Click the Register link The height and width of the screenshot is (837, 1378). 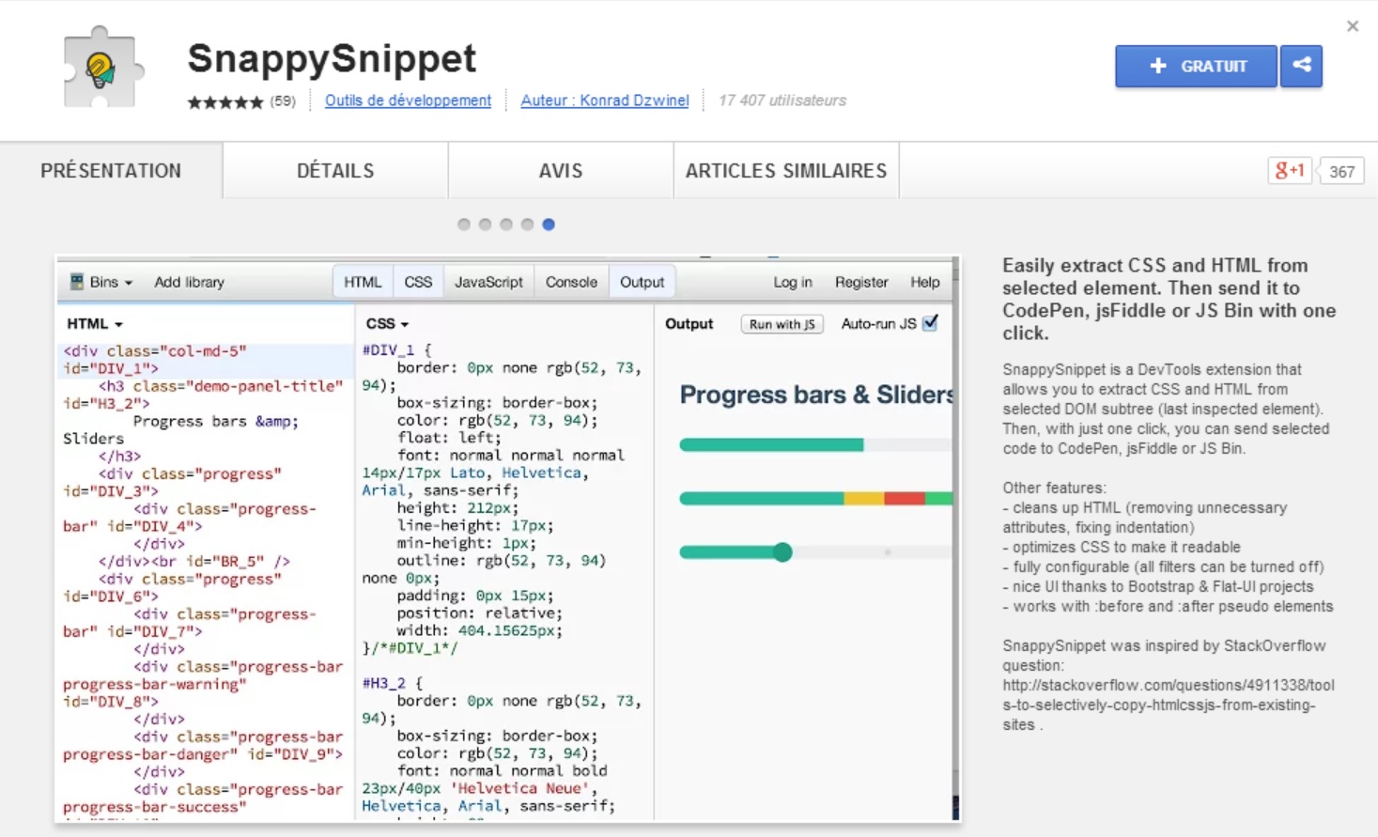tap(861, 282)
